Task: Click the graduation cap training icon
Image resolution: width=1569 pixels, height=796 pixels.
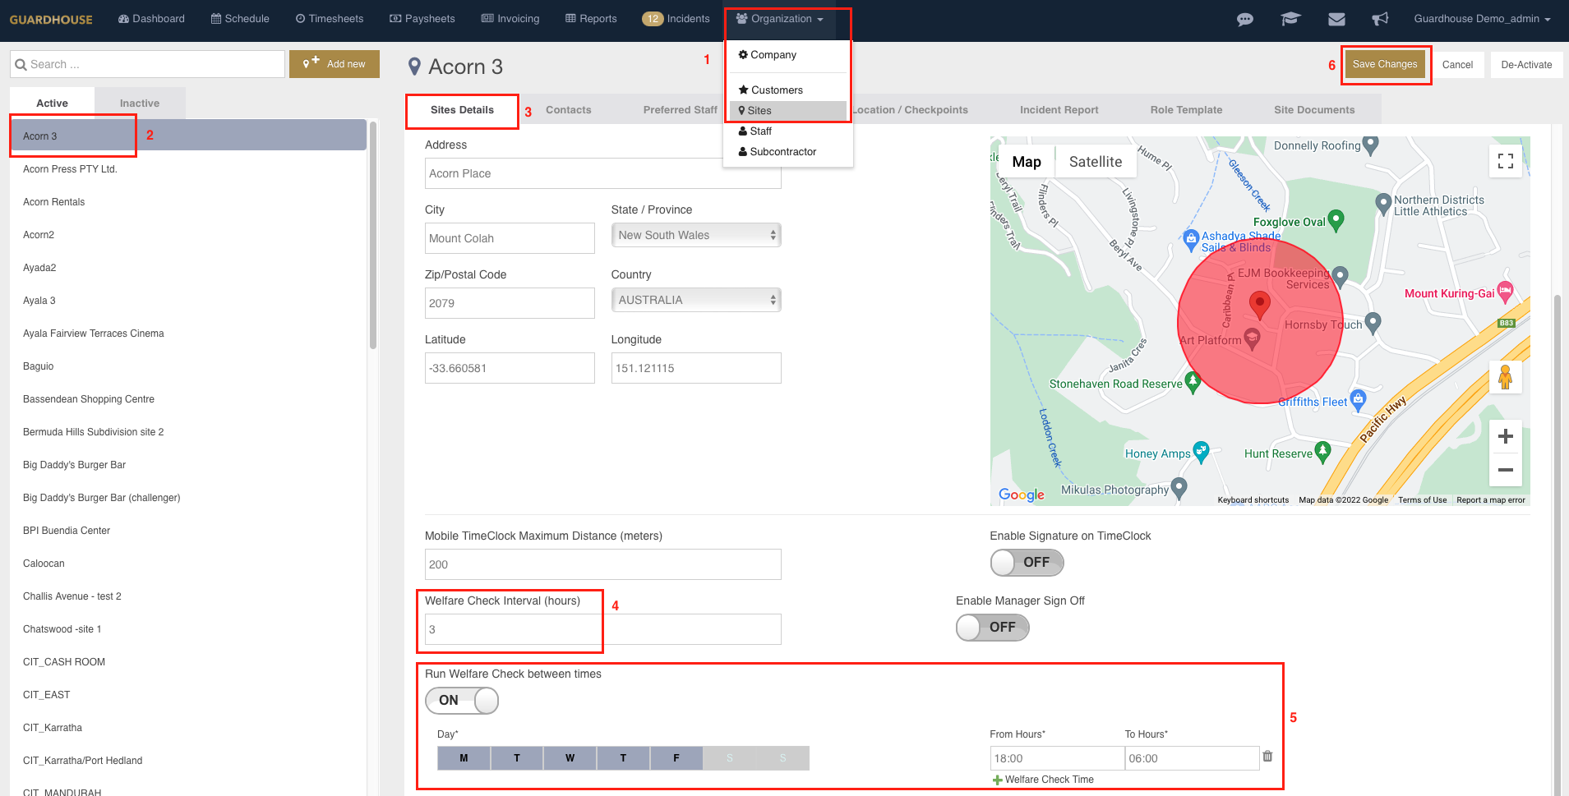Action: [x=1290, y=19]
